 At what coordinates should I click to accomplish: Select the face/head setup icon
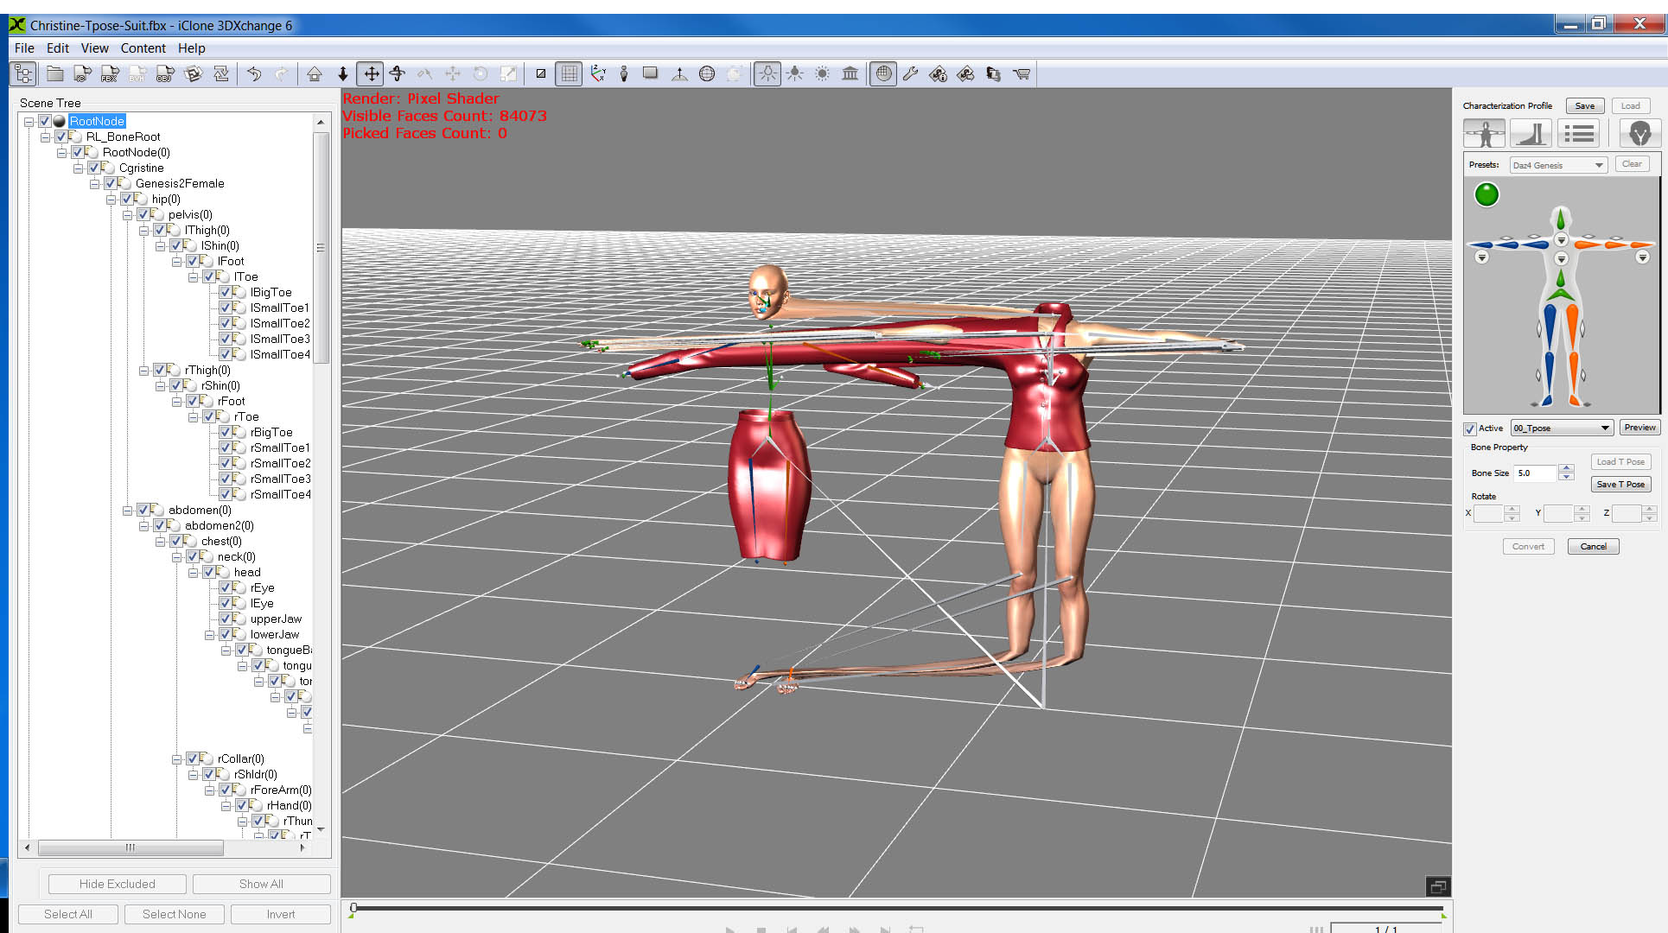(1639, 134)
